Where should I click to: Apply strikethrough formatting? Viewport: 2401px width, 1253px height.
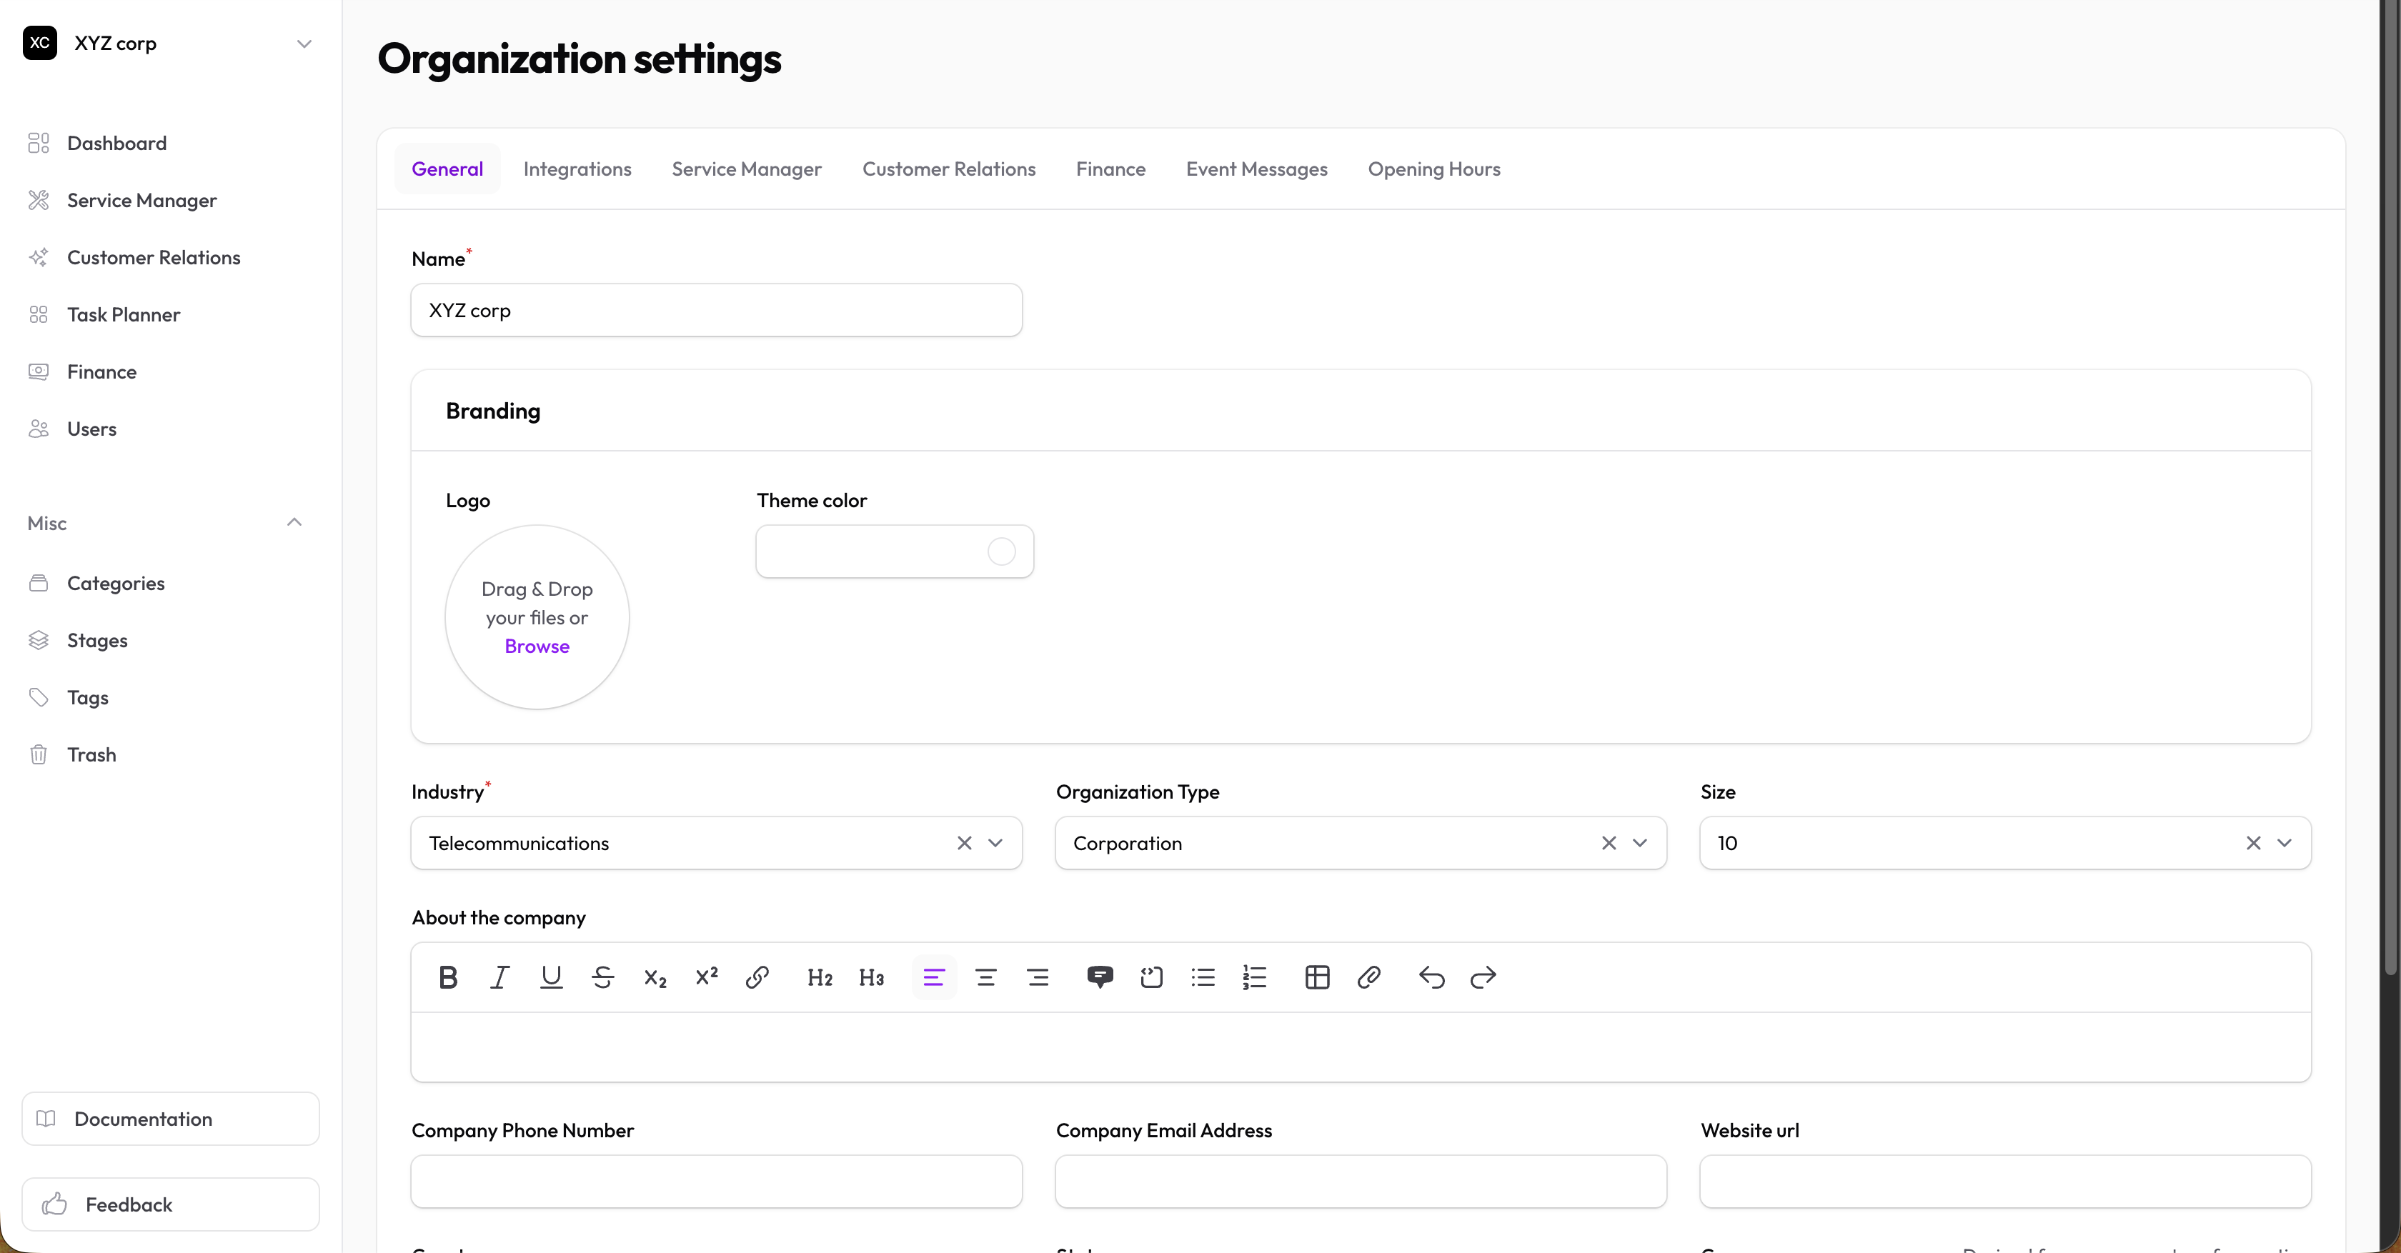coord(603,977)
